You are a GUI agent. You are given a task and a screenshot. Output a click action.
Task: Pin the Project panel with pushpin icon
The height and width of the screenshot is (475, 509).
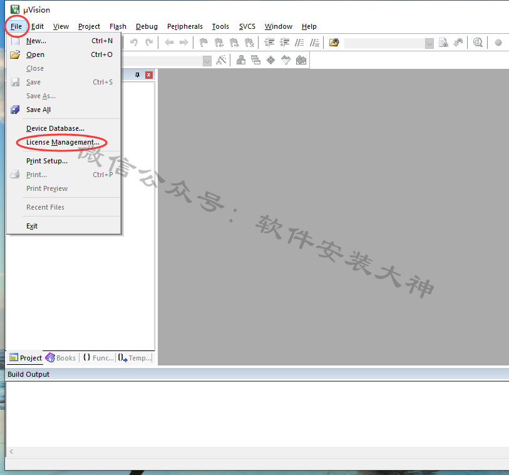click(137, 75)
